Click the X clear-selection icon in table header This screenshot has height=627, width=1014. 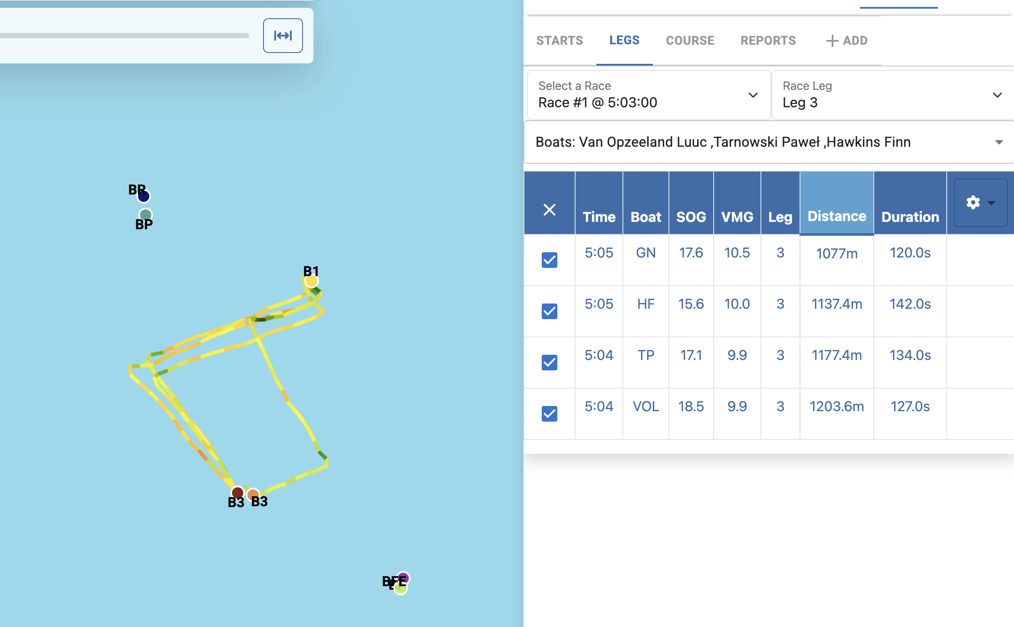(x=549, y=210)
